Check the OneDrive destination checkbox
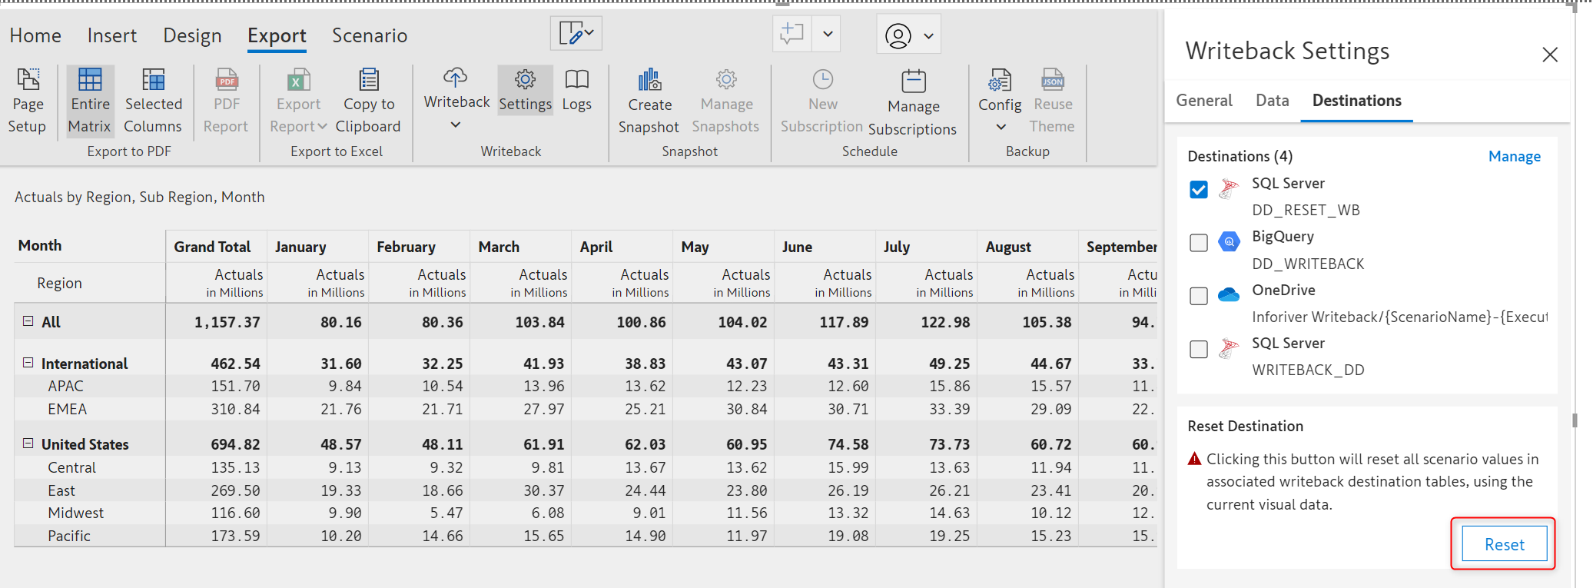Viewport: 1593px width, 588px height. pyautogui.click(x=1199, y=296)
